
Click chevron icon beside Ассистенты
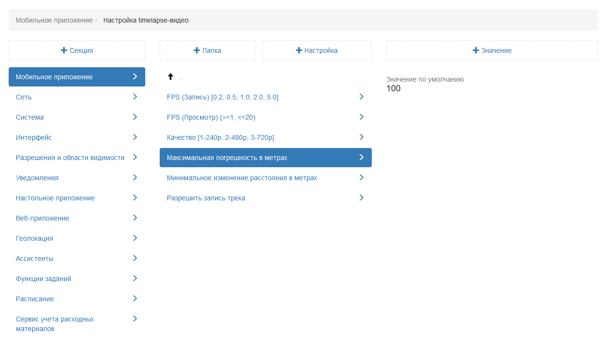point(135,259)
